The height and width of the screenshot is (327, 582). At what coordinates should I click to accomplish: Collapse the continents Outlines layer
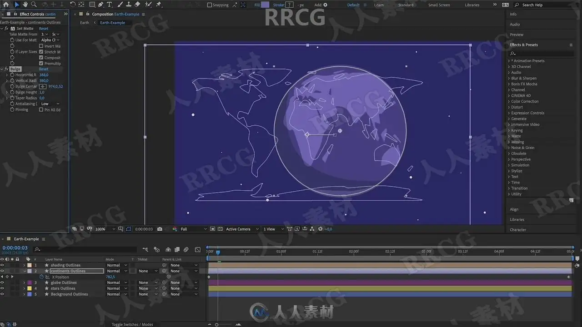click(25, 271)
